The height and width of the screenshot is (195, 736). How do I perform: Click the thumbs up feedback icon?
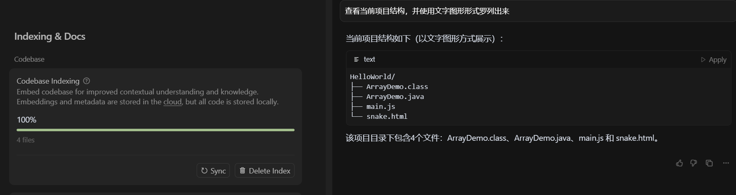tap(679, 163)
